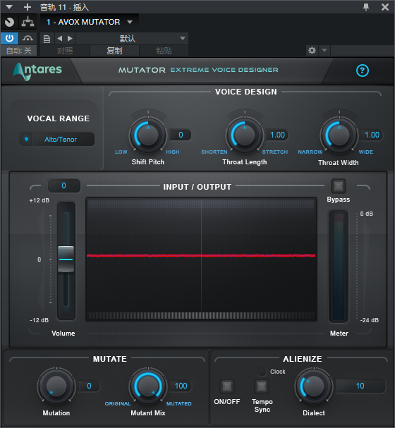Click the STRETCH label
The height and width of the screenshot is (428, 395).
(x=275, y=152)
